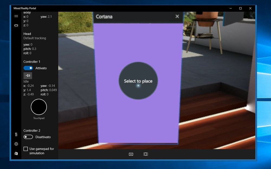Click the Default tracking text
The image size is (271, 169).
click(35, 38)
